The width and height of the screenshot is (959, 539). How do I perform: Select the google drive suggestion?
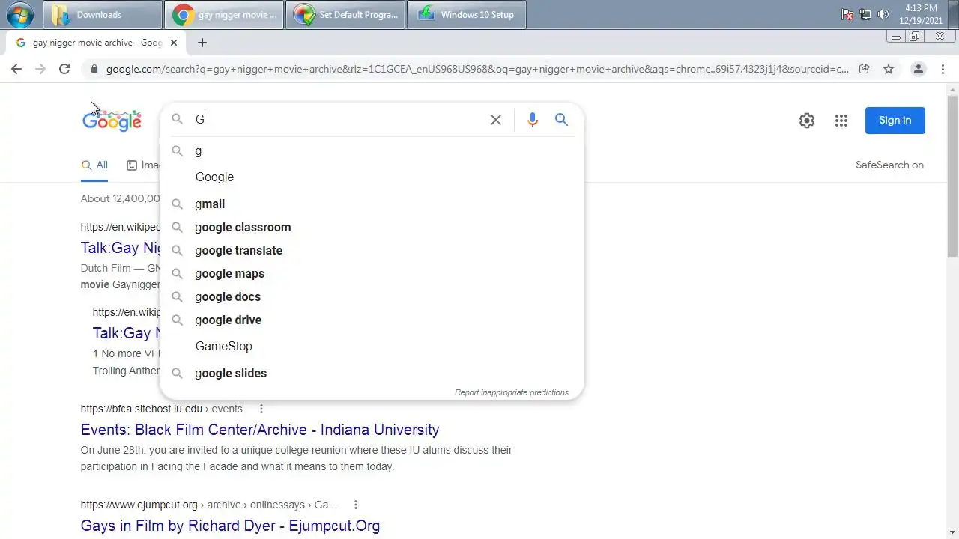tap(372, 320)
